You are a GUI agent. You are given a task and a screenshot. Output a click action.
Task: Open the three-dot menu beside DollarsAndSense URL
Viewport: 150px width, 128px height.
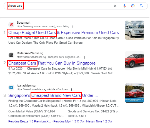coord(85,57)
